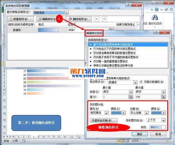
Task: Select rule type 仅对唯一值或重复值设置格式
Action: coord(128,61)
